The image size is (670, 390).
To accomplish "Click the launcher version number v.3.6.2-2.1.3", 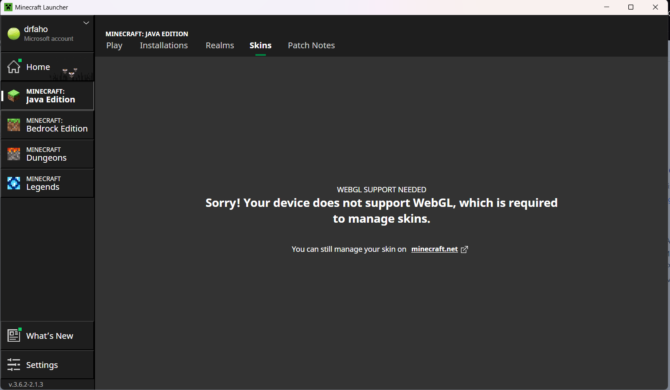I will [26, 385].
